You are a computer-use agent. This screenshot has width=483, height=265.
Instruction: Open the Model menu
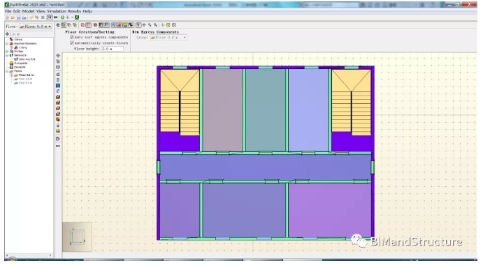tap(28, 11)
